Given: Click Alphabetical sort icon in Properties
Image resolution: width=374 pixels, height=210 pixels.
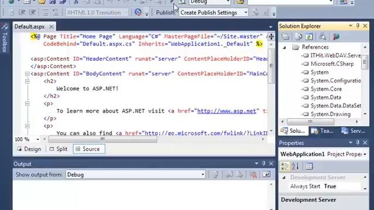Looking at the screenshot, I should (295, 166).
